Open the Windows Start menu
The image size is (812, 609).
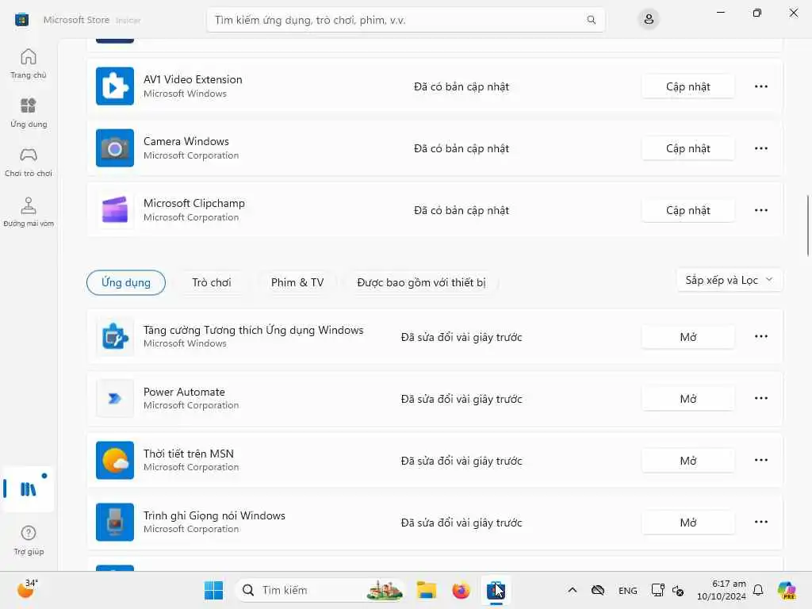click(x=213, y=590)
